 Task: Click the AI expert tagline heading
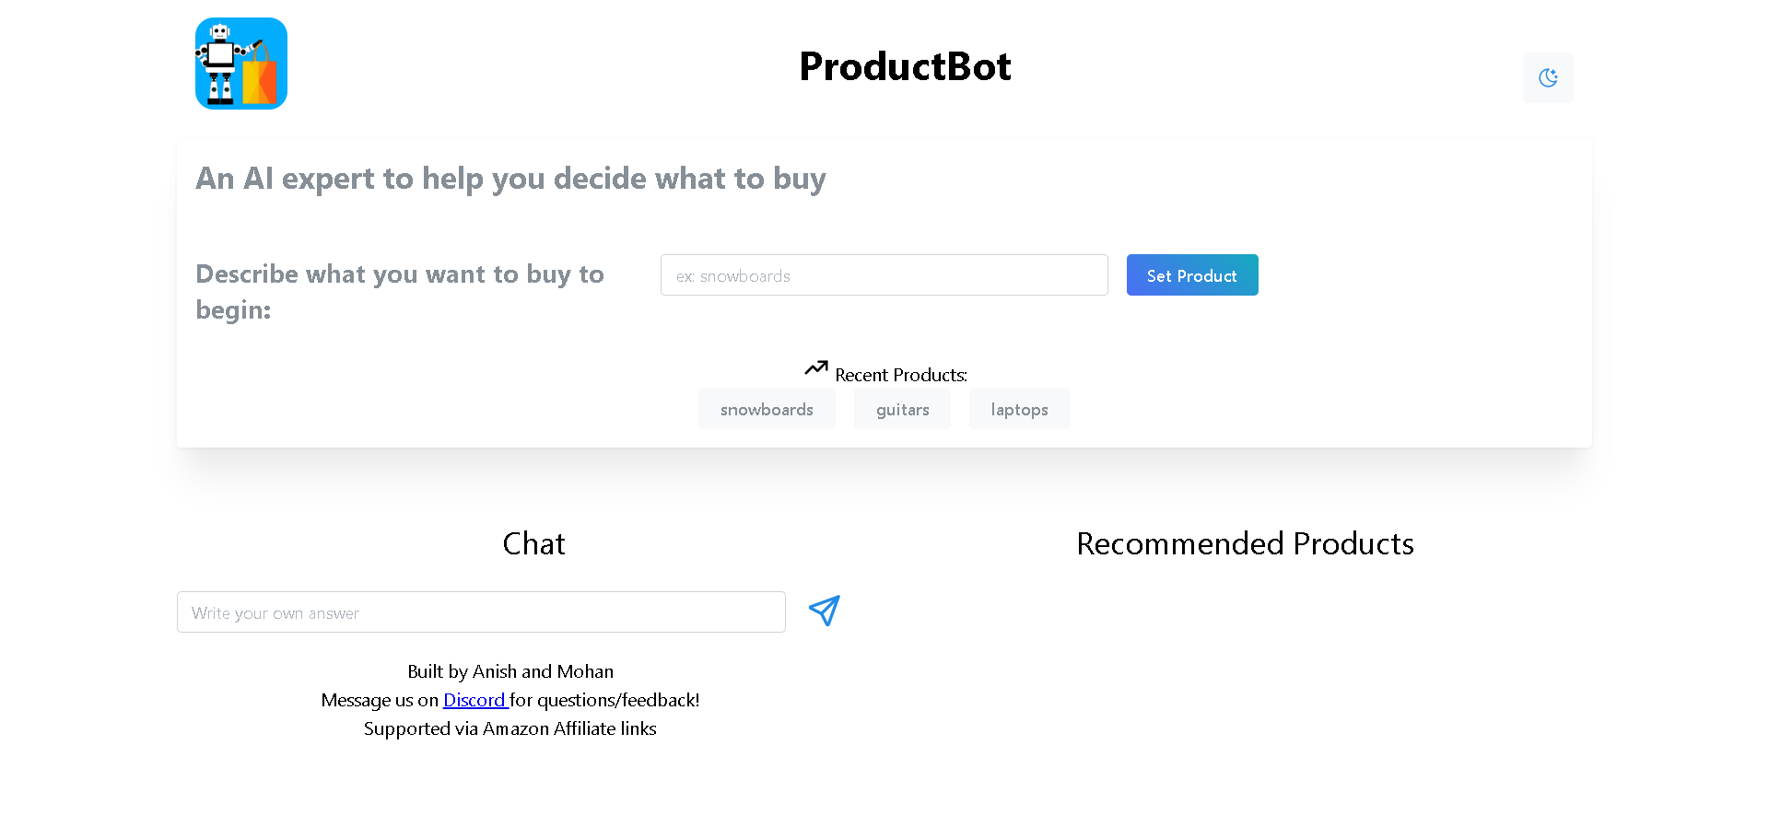510,178
